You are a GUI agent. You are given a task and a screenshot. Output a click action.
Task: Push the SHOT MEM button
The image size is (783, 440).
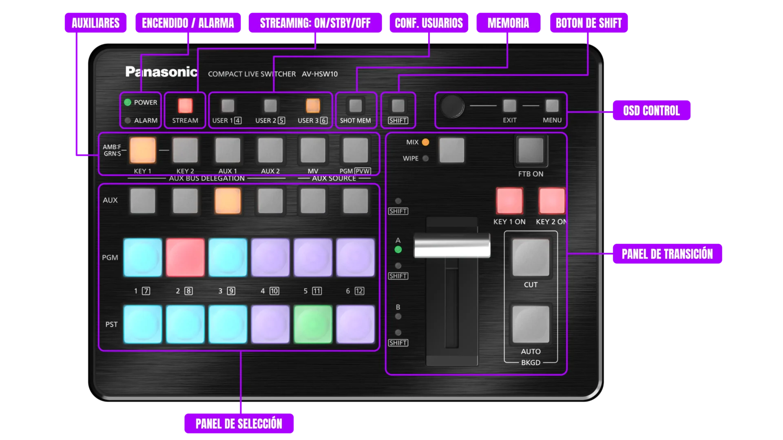pyautogui.click(x=355, y=106)
